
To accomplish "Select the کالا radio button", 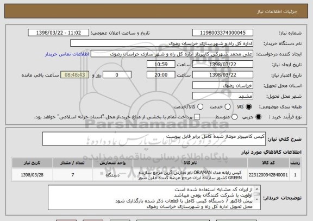I will (x=248, y=107).
